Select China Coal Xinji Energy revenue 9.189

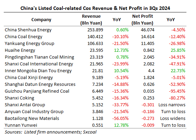pos(98,77)
